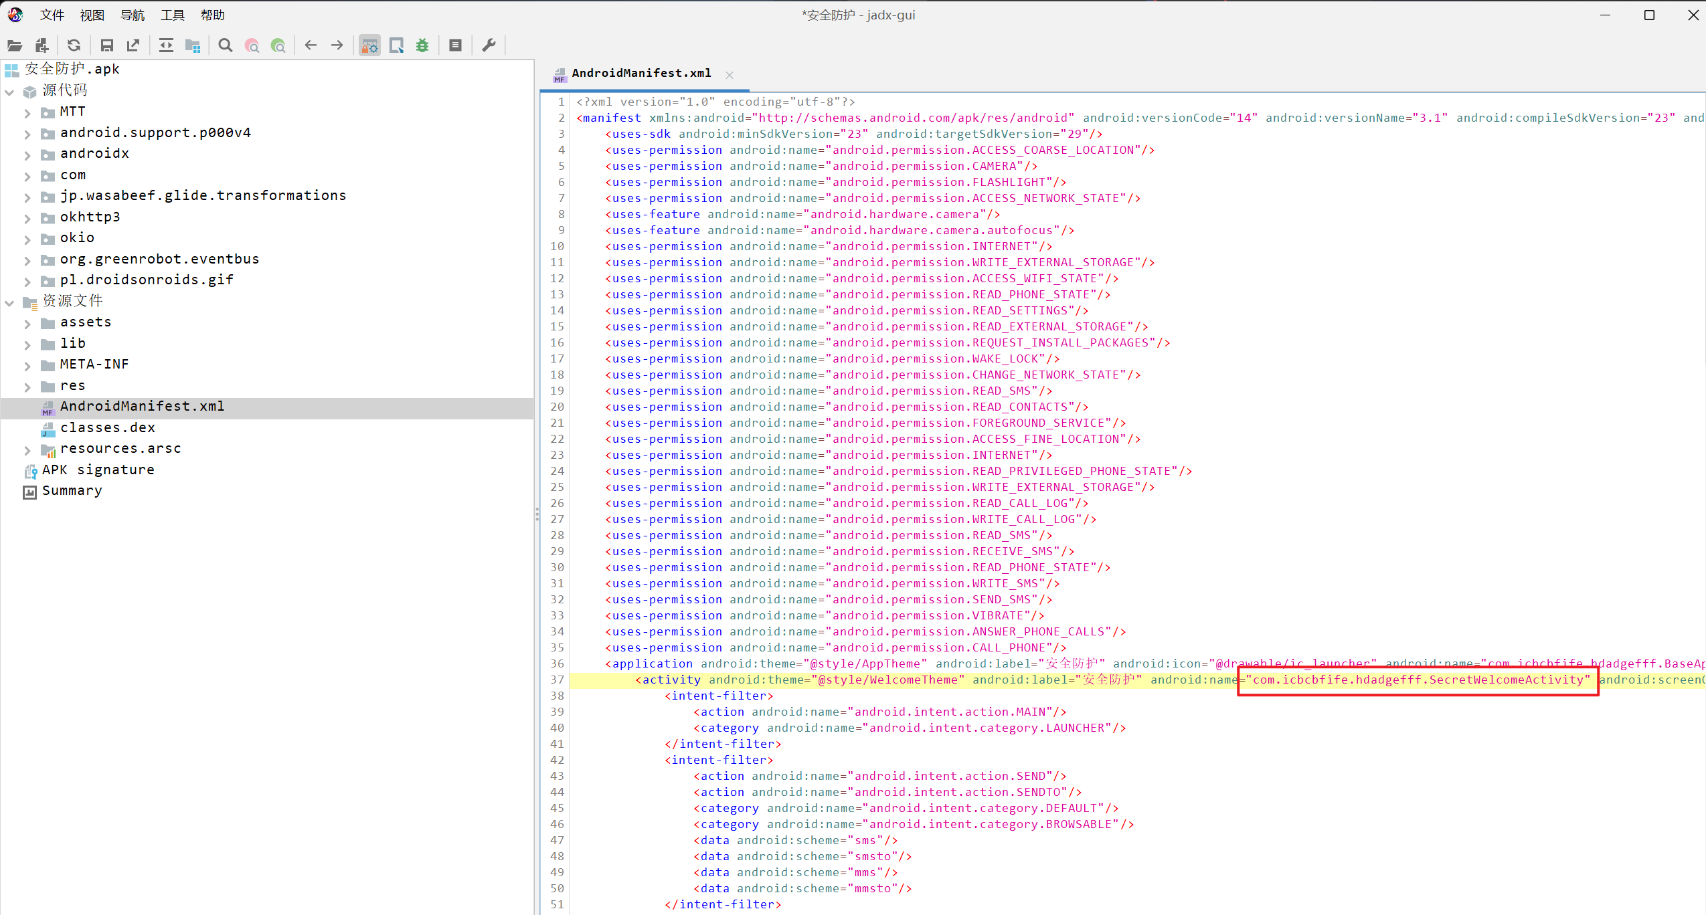Click the open file toolbar icon
1706x915 pixels.
click(15, 45)
